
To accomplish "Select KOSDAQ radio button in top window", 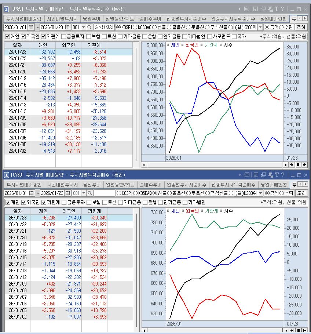I will [x=135, y=27].
